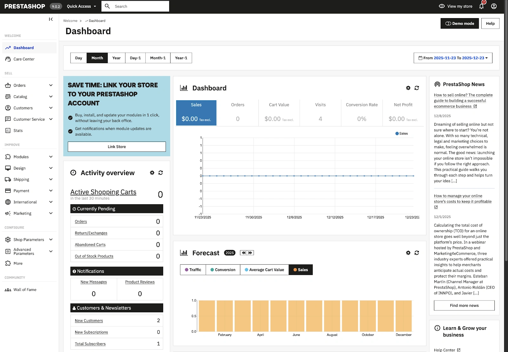The height and width of the screenshot is (352, 508).
Task: Open the date range picker dropdown
Action: pyautogui.click(x=453, y=58)
